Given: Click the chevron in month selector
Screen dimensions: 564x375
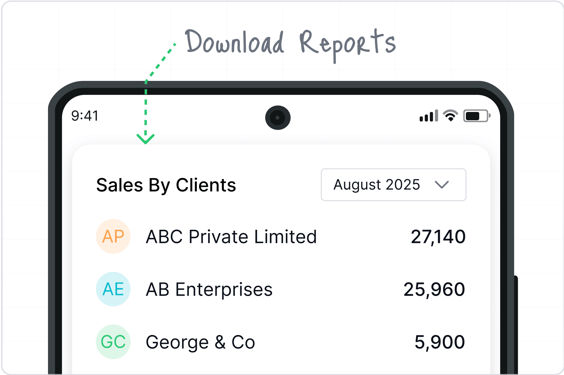Looking at the screenshot, I should 442,185.
